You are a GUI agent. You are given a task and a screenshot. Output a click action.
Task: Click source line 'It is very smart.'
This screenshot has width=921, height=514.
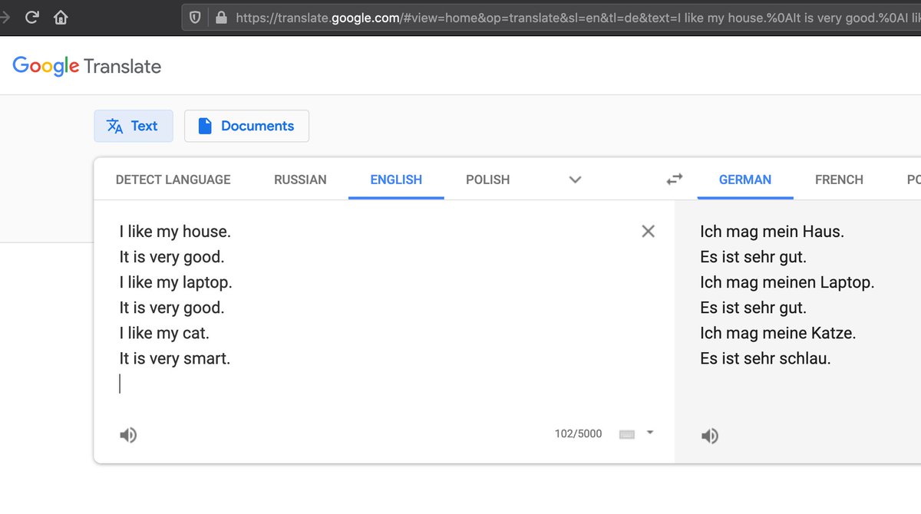pyautogui.click(x=175, y=358)
